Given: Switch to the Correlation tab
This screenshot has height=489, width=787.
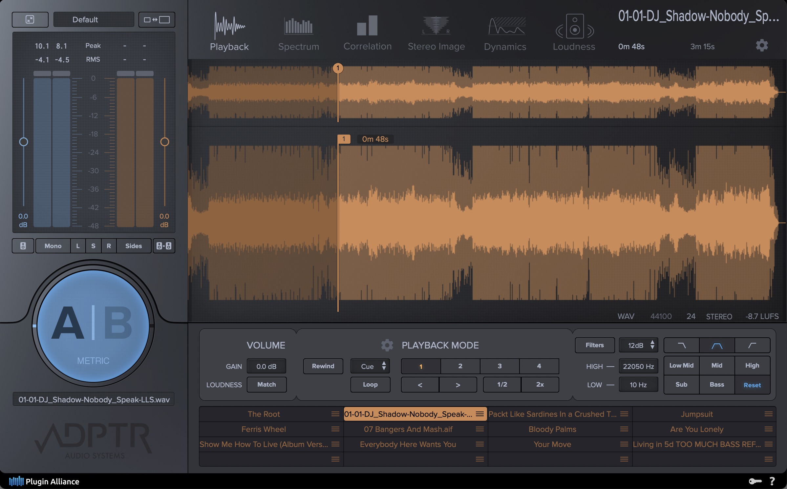Looking at the screenshot, I should [x=368, y=33].
